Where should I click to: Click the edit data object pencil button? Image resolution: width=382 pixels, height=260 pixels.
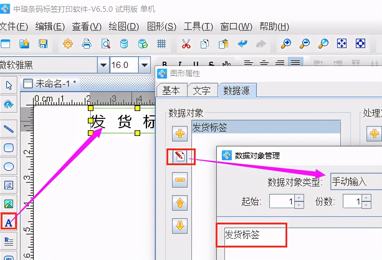tap(180, 157)
